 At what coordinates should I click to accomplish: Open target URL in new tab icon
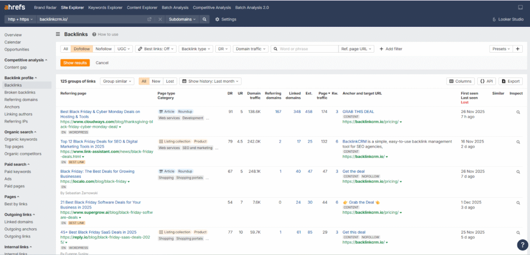tap(150, 19)
